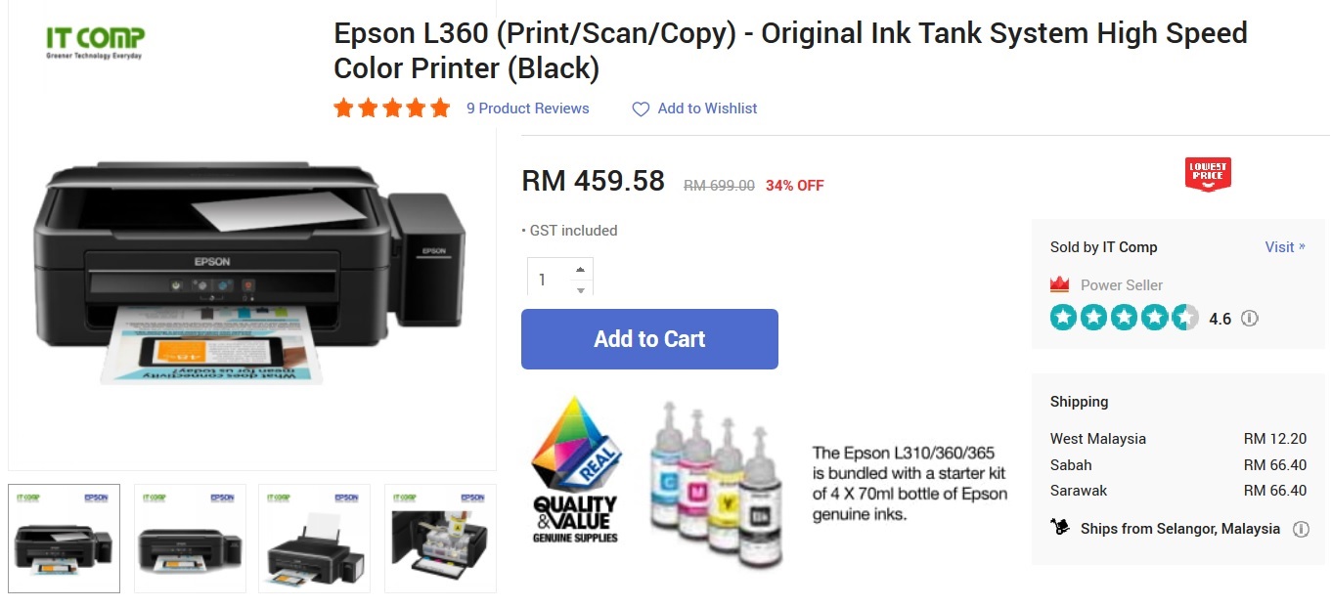The image size is (1331, 607).
Task: Click the quantity input field
Action: click(x=548, y=280)
